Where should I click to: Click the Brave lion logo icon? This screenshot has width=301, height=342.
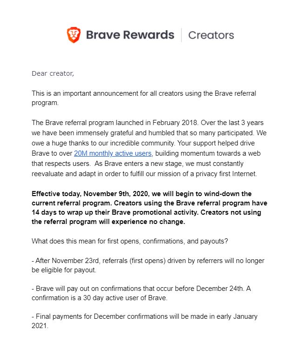click(74, 35)
